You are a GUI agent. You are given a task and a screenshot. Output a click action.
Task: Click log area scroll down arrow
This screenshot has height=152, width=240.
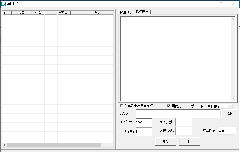click(x=233, y=99)
